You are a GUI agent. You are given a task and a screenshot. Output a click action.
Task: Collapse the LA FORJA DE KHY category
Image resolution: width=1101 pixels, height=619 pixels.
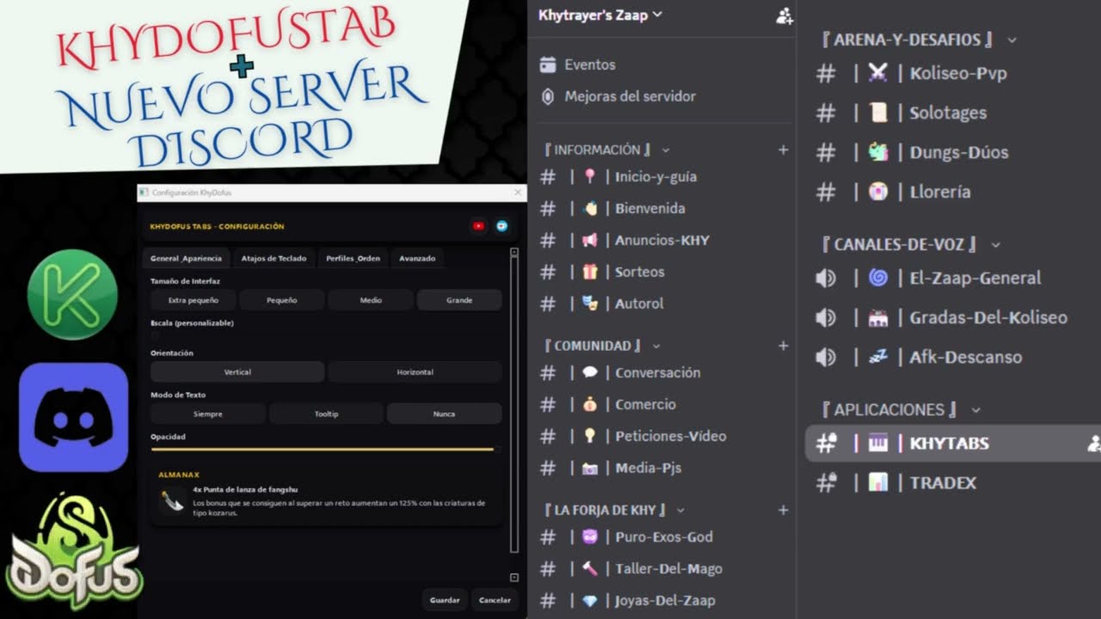680,511
